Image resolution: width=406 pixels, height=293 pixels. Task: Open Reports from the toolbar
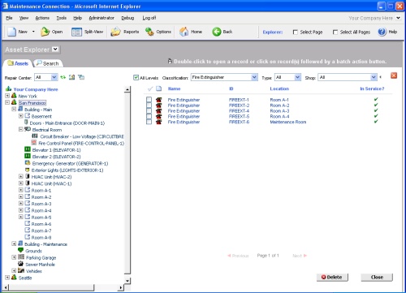[x=125, y=32]
